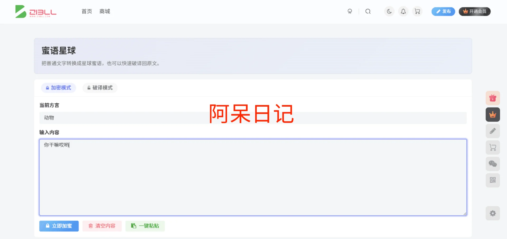
Task: Go to the 商城 menu item
Action: click(x=105, y=11)
